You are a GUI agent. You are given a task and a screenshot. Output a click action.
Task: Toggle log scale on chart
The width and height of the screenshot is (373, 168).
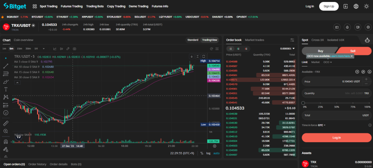[x=208, y=153]
